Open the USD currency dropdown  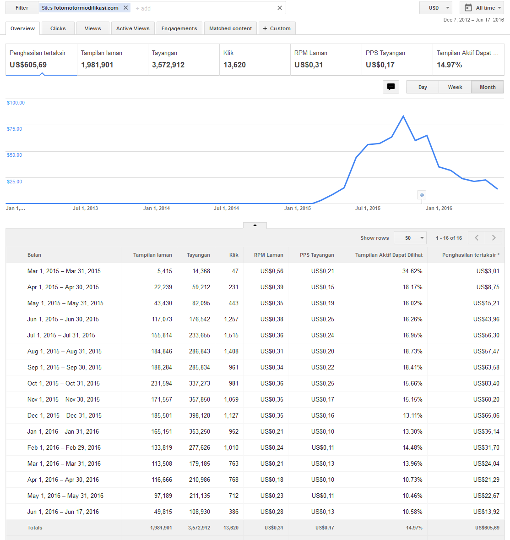(435, 8)
